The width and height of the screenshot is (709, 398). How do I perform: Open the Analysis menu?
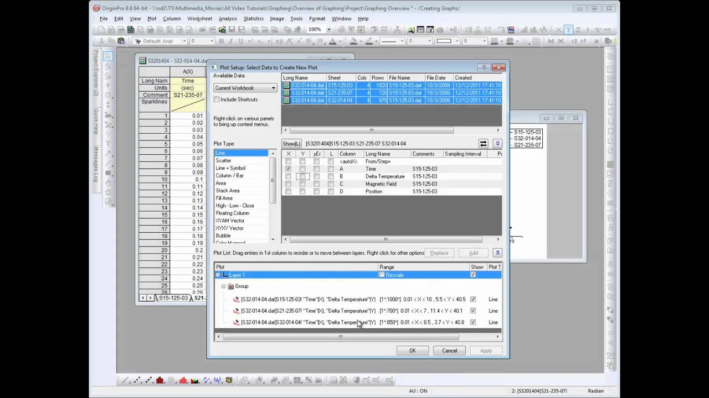point(228,19)
